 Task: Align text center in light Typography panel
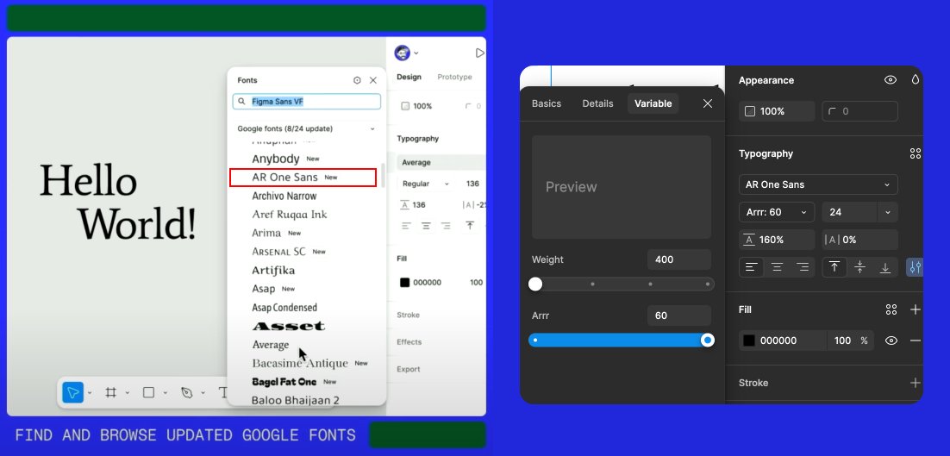click(427, 225)
